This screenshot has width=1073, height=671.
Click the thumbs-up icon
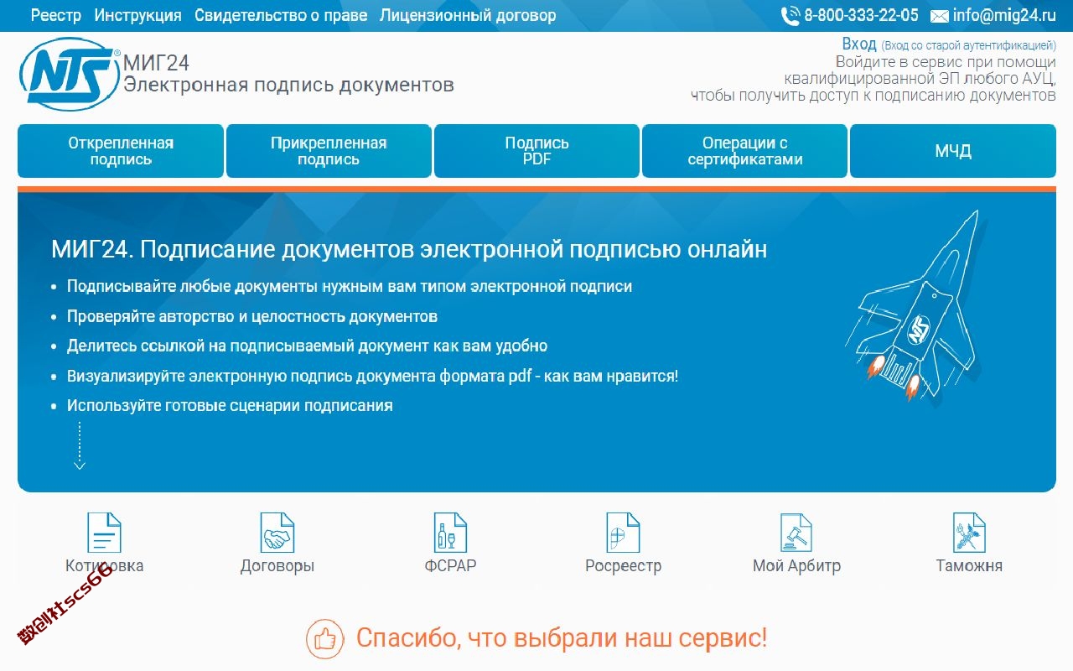point(325,639)
